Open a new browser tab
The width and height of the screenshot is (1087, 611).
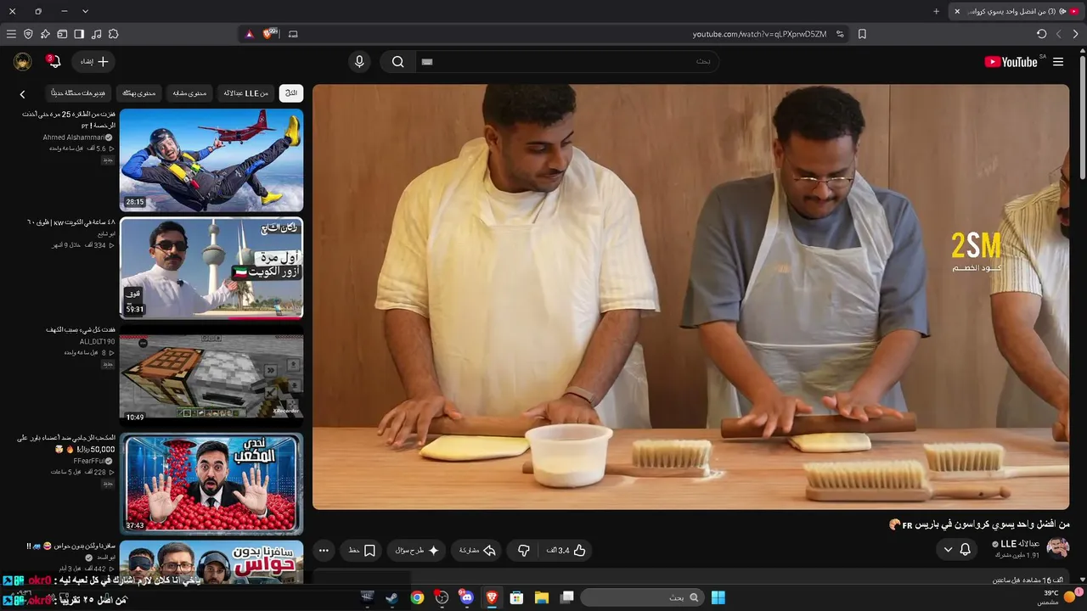point(936,11)
